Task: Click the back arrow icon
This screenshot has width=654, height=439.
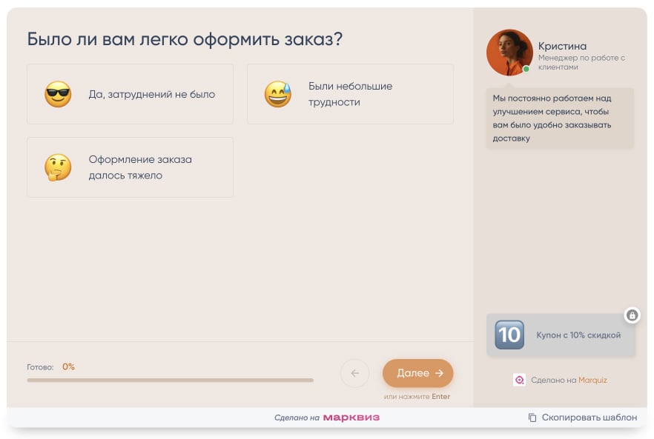Action: (x=354, y=373)
